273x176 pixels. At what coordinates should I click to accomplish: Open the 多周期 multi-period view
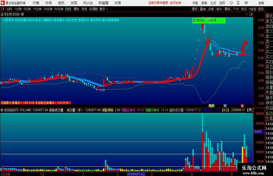[93, 9]
